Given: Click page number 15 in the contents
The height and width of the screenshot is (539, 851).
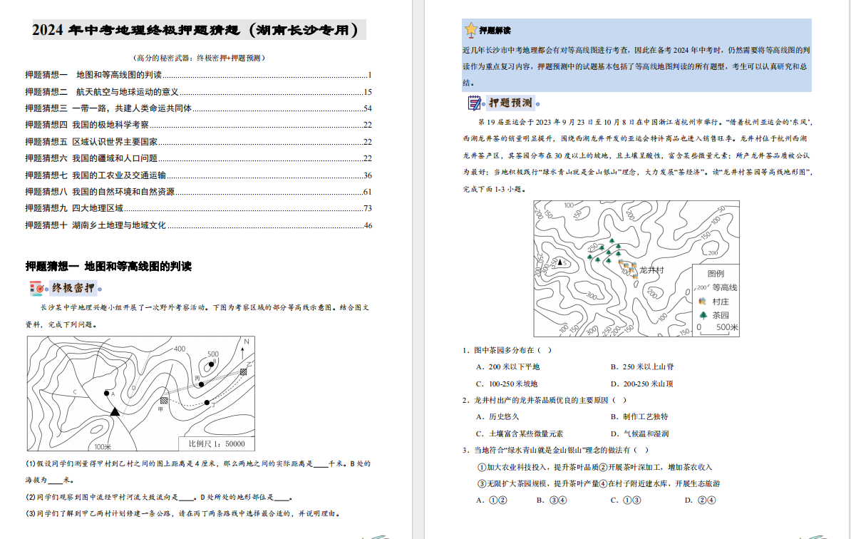Looking at the screenshot, I should coord(368,92).
